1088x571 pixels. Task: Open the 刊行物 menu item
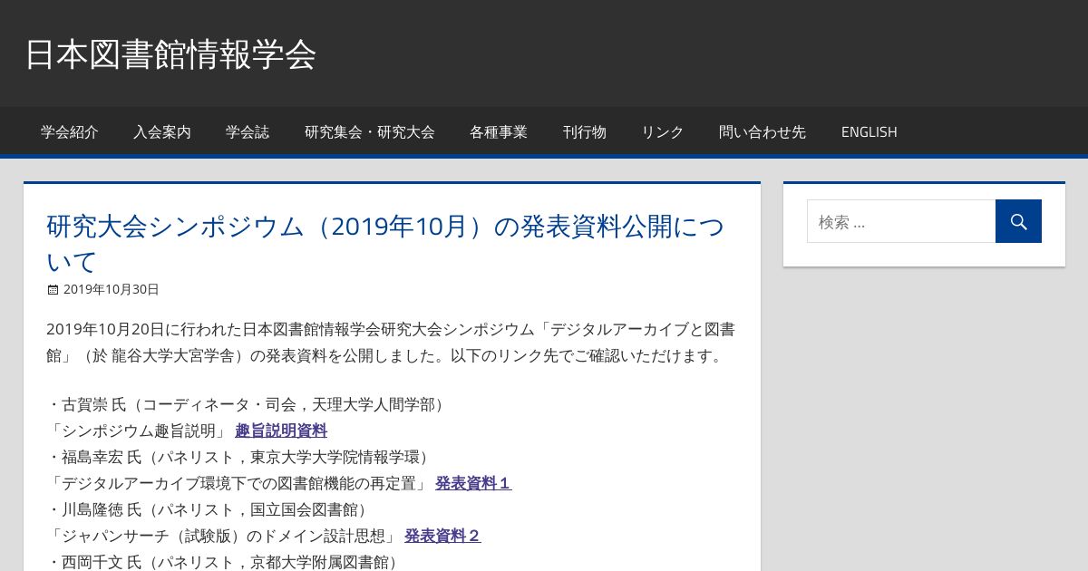tap(585, 131)
